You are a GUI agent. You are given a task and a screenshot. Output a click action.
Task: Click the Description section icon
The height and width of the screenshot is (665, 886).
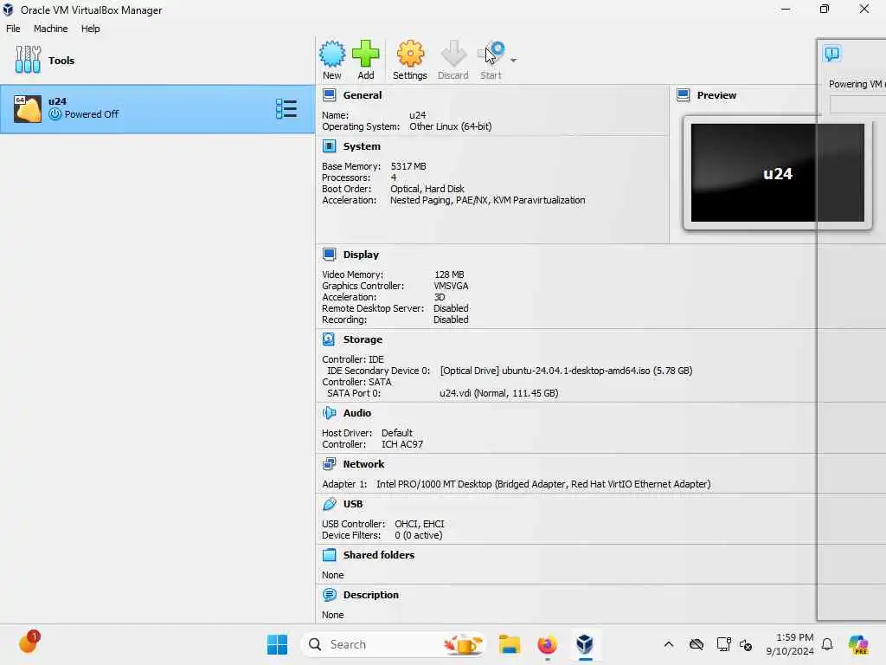coord(330,595)
